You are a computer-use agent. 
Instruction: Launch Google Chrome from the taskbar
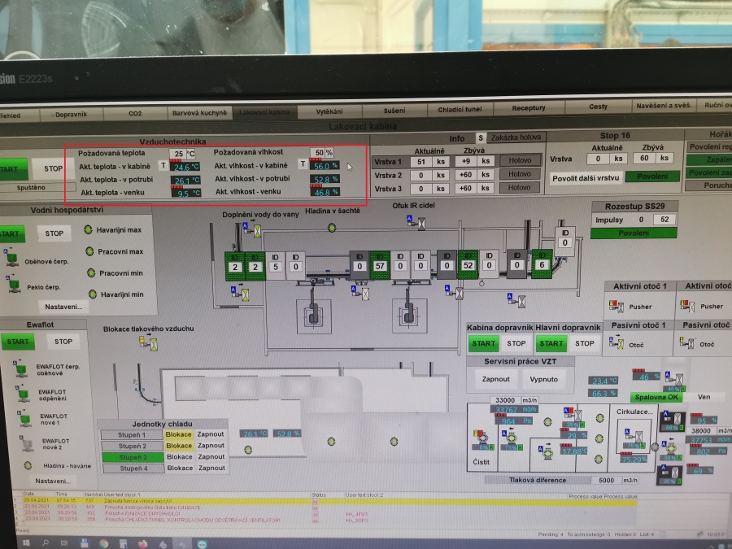coord(103,543)
